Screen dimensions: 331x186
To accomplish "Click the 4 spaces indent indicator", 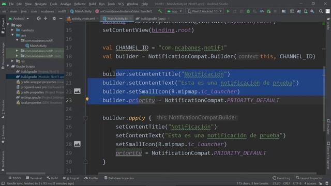I will click(x=310, y=183).
